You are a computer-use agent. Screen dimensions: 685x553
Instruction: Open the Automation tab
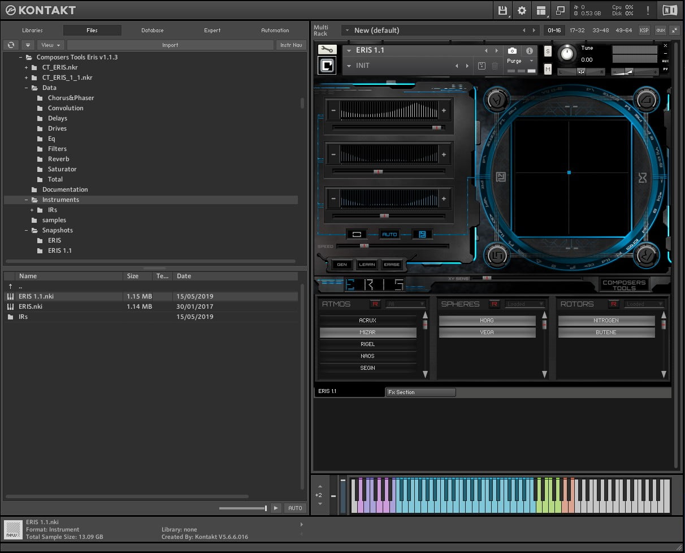[275, 31]
